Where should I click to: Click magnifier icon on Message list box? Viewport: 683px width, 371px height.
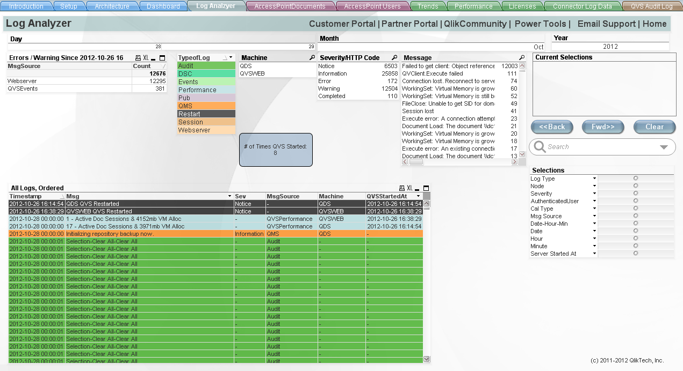coord(521,58)
